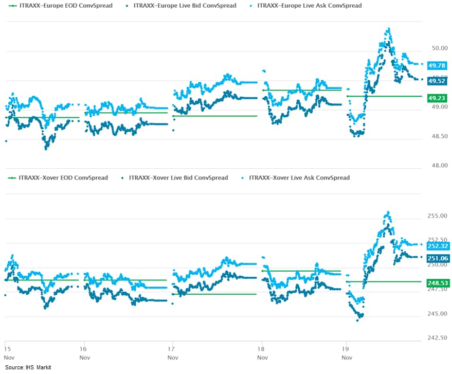Viewport: 452px width, 374px height.
Task: Toggle ITRAXX-Xover Live Bid ConvSpread series
Action: (x=178, y=177)
